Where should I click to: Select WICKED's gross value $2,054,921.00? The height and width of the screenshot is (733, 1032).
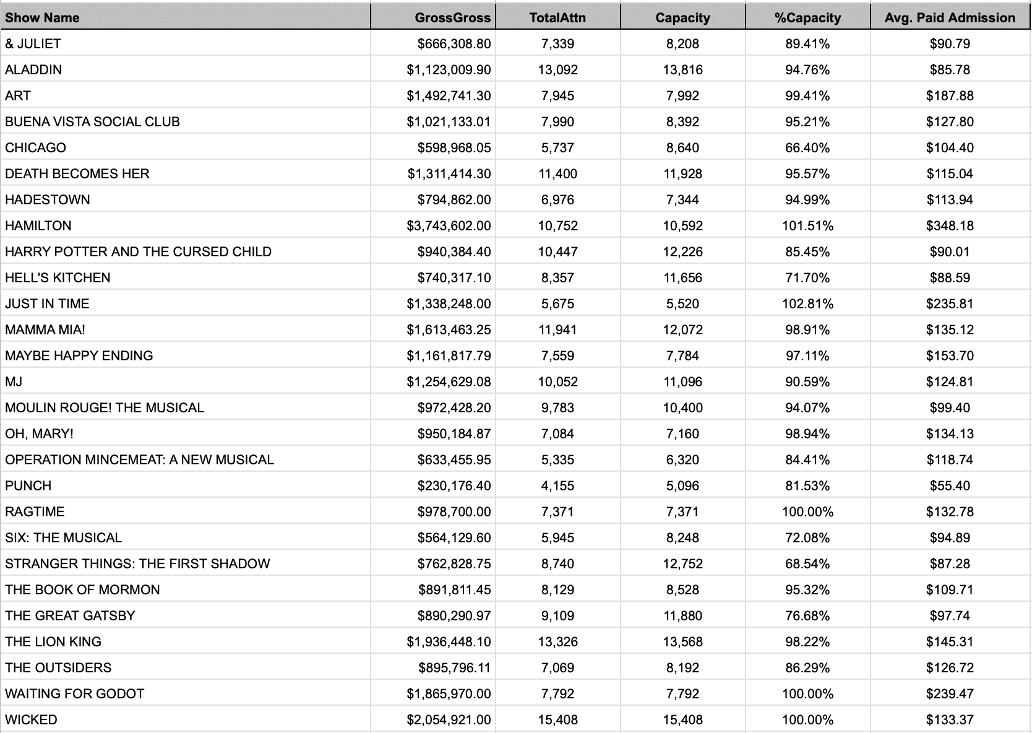449,719
